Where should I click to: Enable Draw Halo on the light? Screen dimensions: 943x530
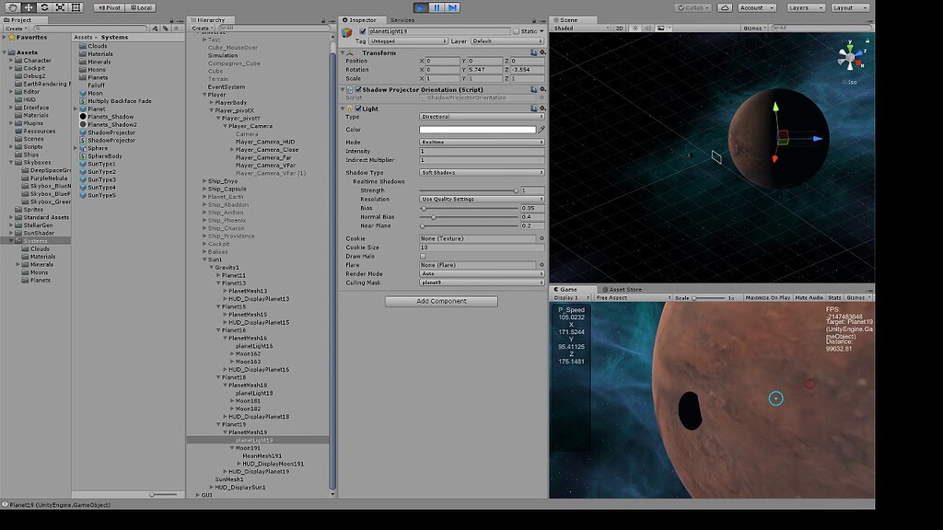[424, 256]
